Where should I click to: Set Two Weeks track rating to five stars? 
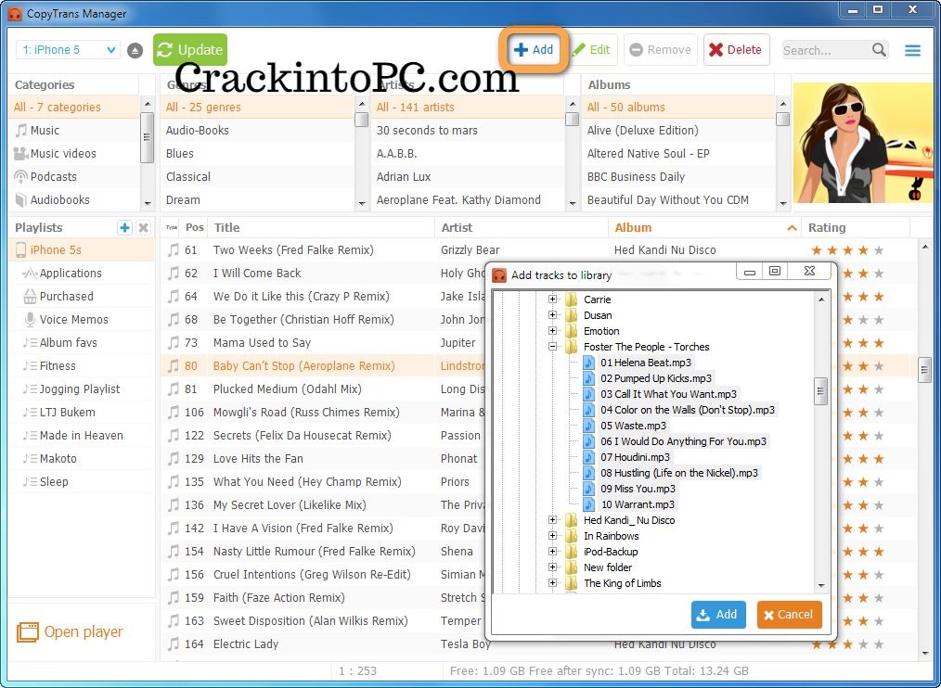pos(879,250)
